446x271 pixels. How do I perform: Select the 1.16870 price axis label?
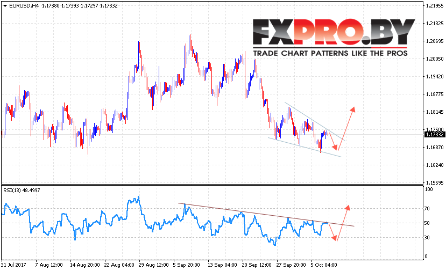point(435,147)
